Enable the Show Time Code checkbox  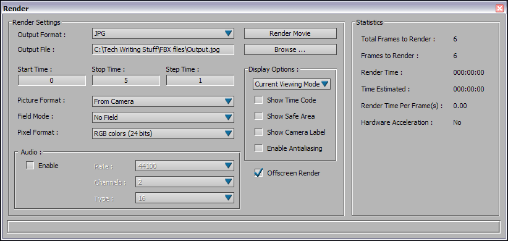[258, 100]
